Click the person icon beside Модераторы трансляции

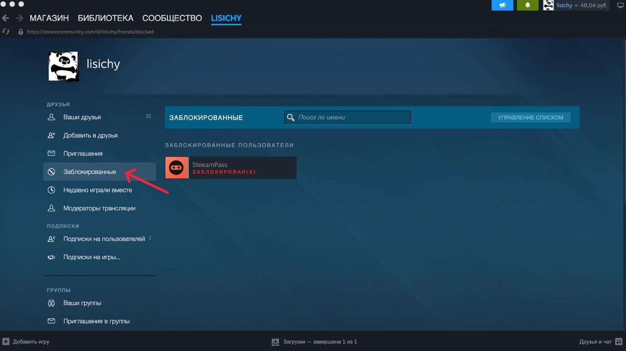point(51,208)
